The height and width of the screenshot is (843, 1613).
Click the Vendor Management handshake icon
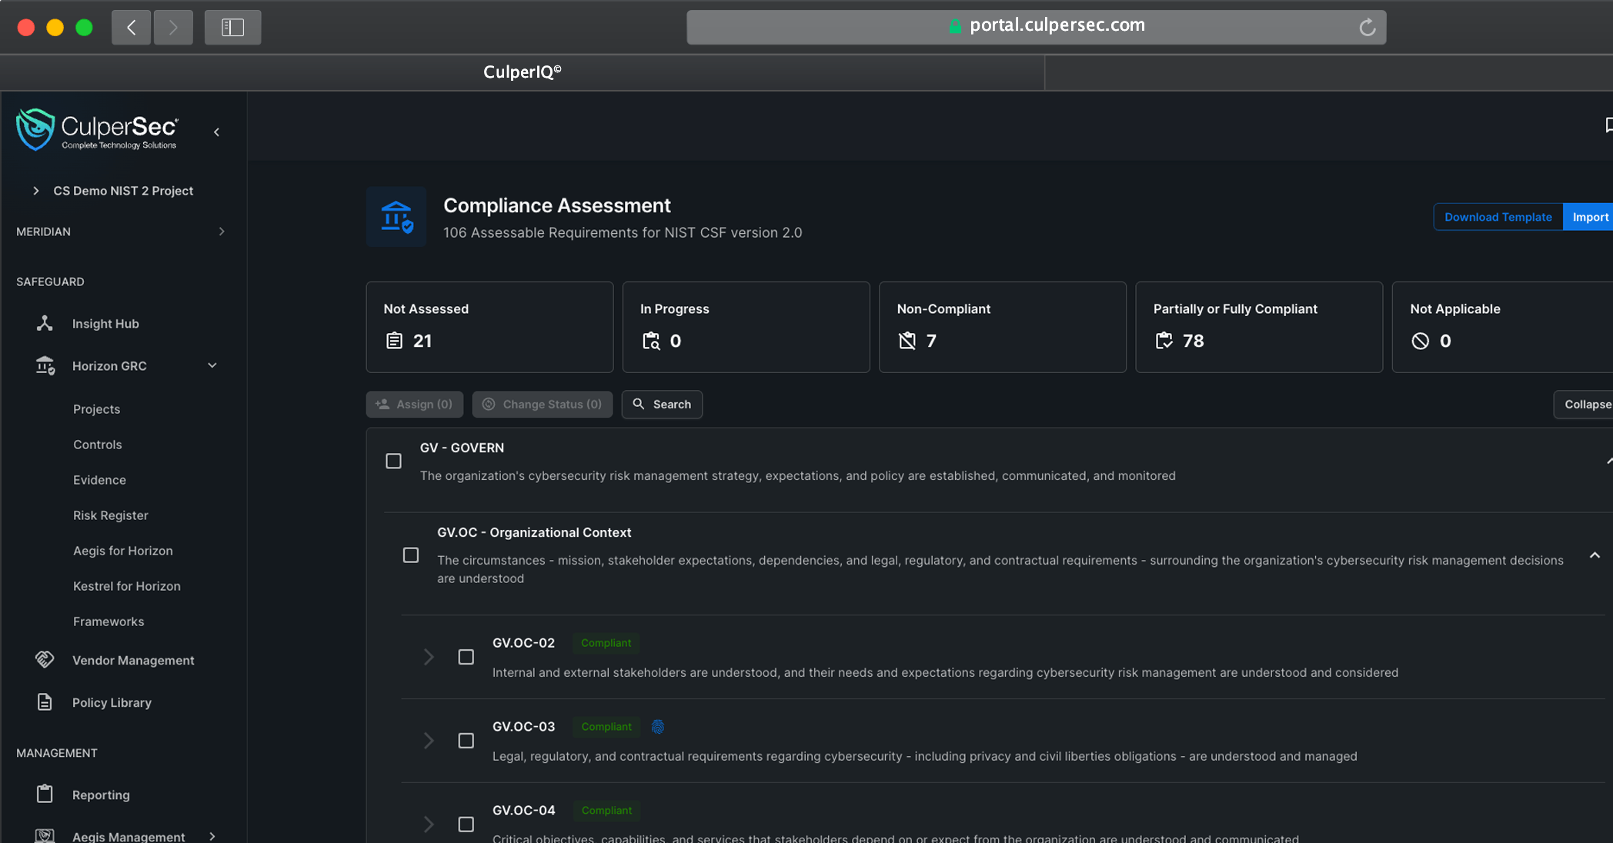point(45,660)
